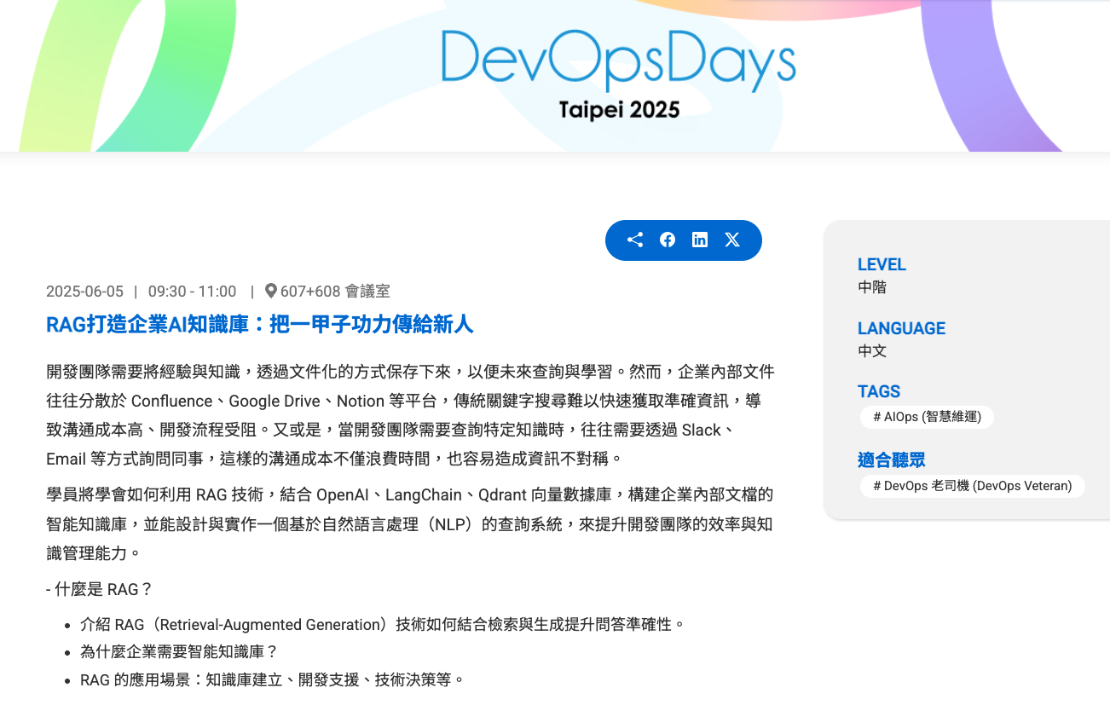The image size is (1110, 705).
Task: Open the generic share icon on the blue bar
Action: click(634, 240)
